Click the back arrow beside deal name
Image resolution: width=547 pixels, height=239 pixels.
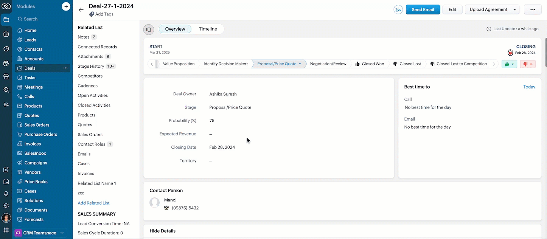81,10
